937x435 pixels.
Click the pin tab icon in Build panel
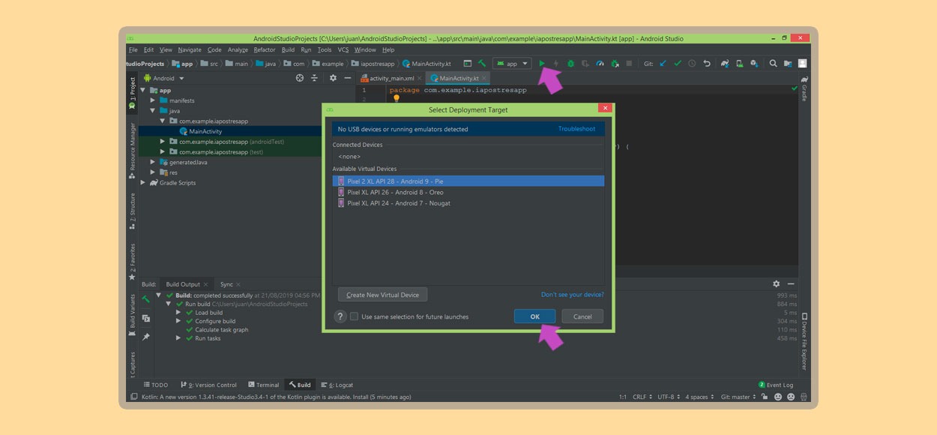tap(146, 337)
